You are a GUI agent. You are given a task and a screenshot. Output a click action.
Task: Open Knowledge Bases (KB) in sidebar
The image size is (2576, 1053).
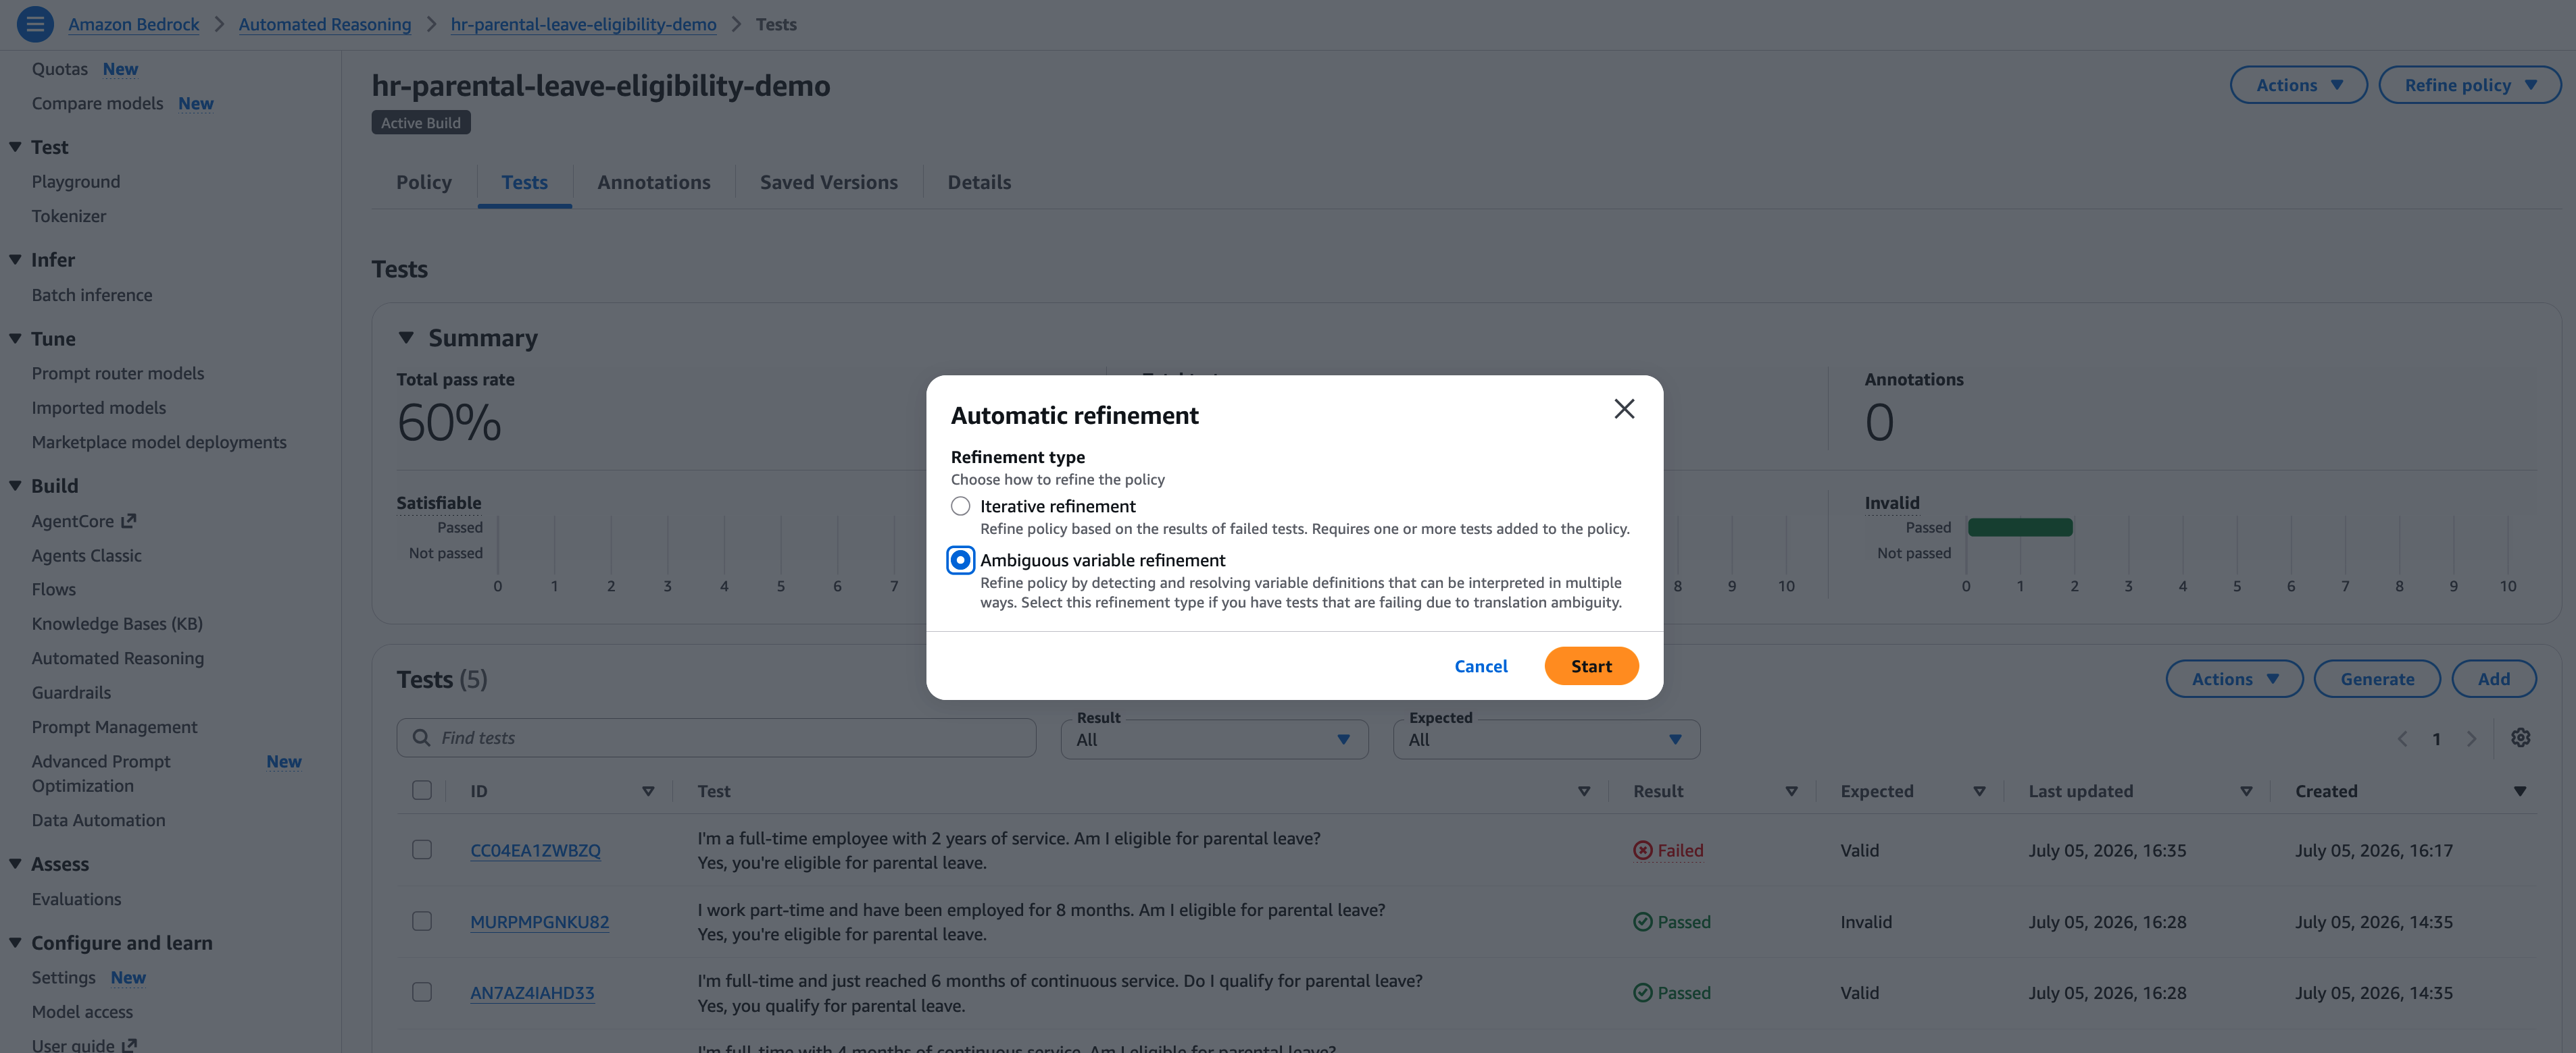[117, 624]
